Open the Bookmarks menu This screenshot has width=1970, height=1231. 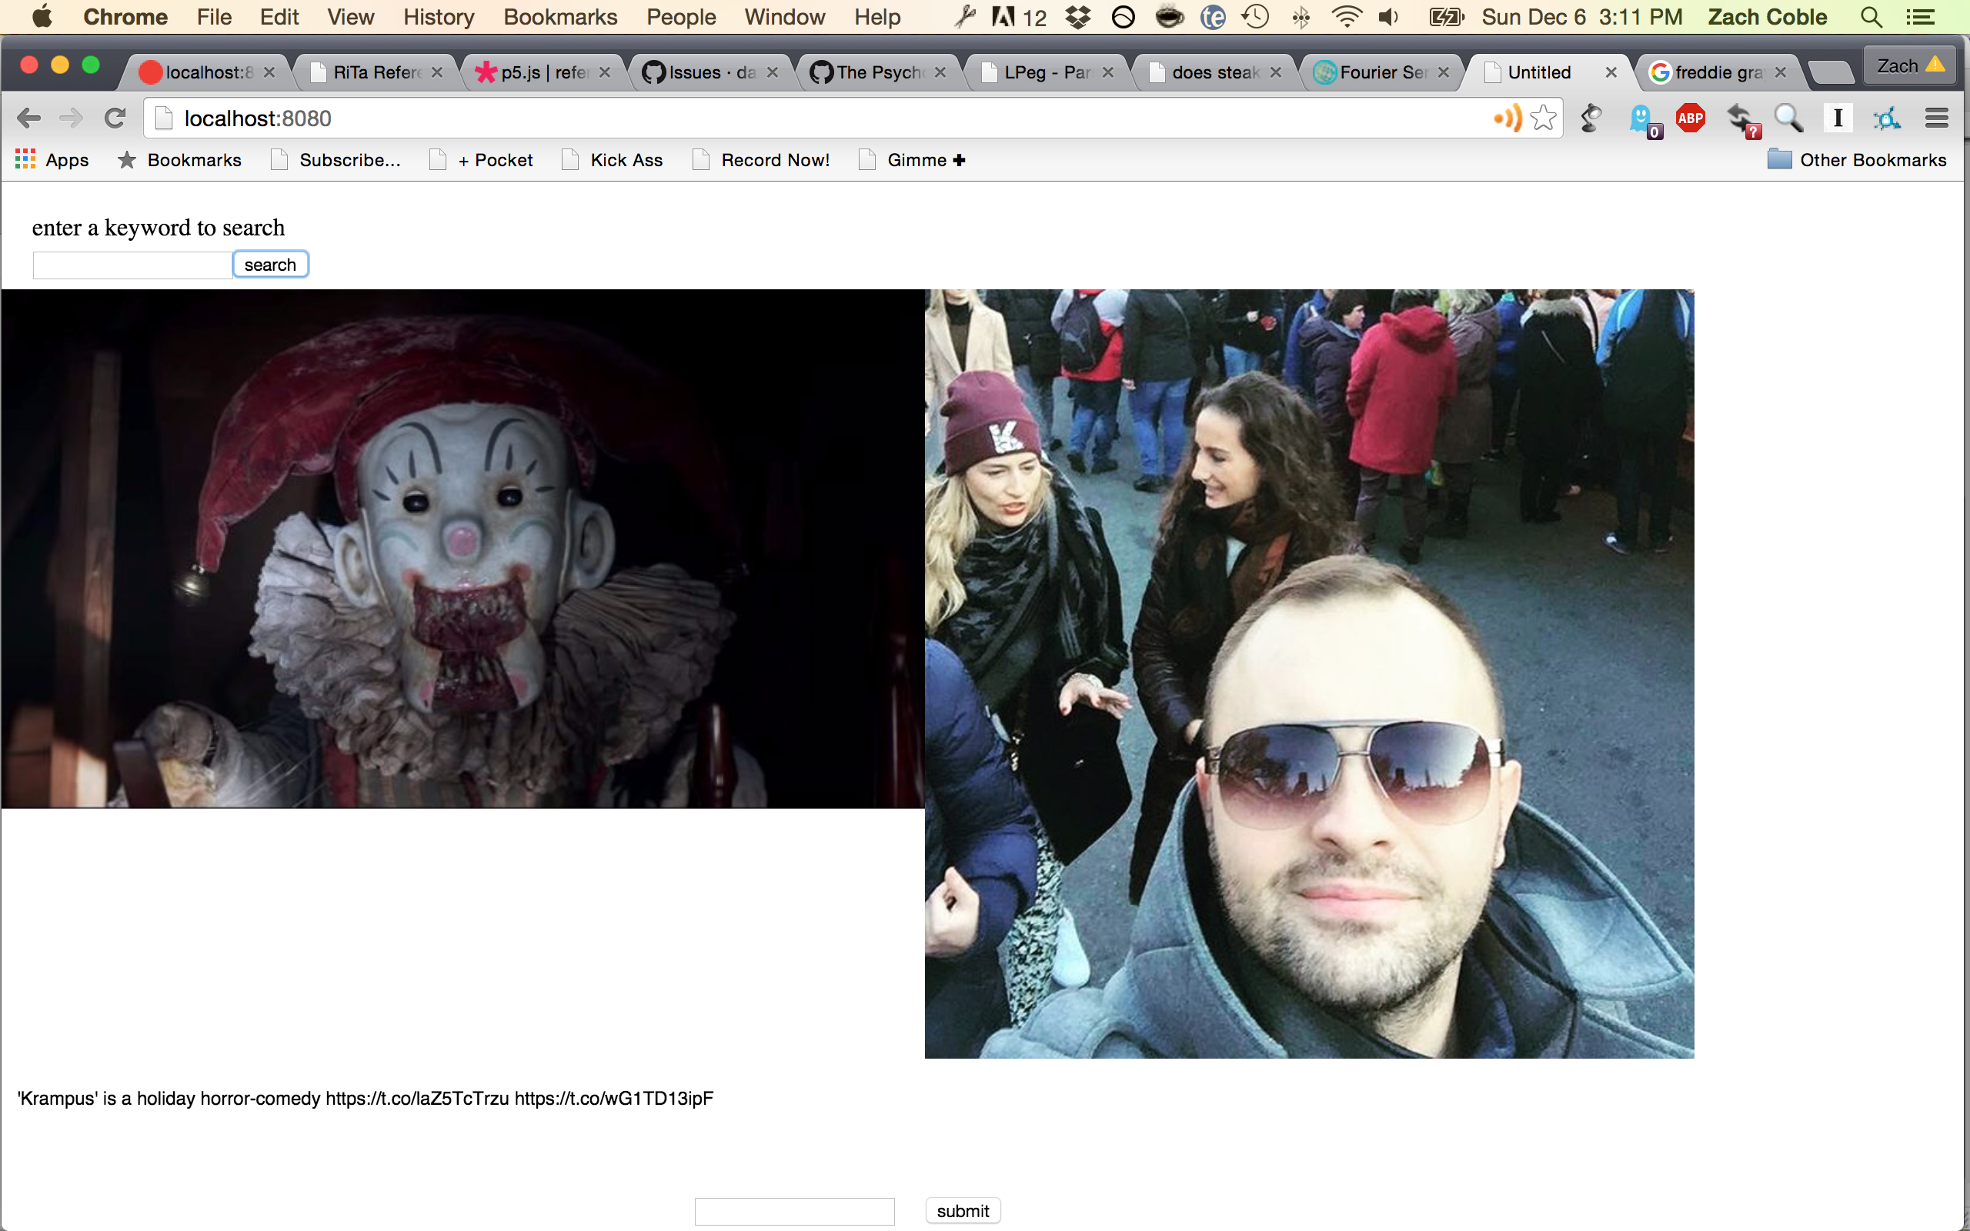pyautogui.click(x=560, y=17)
